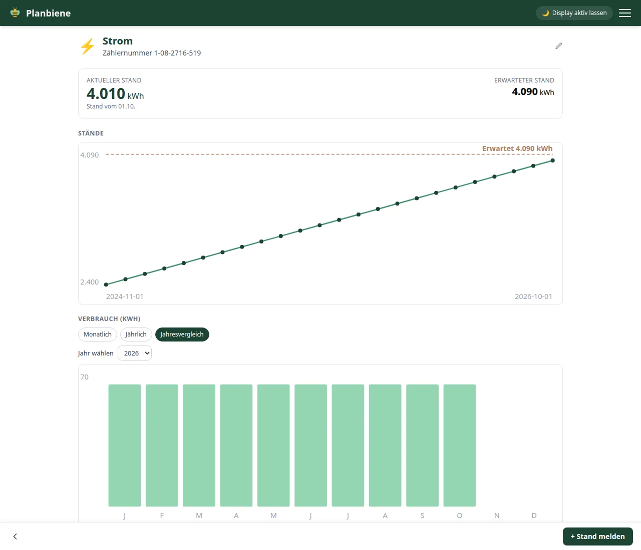Viewport: 641px width, 550px height.
Task: Click the 'Strom' heading
Action: click(x=118, y=41)
